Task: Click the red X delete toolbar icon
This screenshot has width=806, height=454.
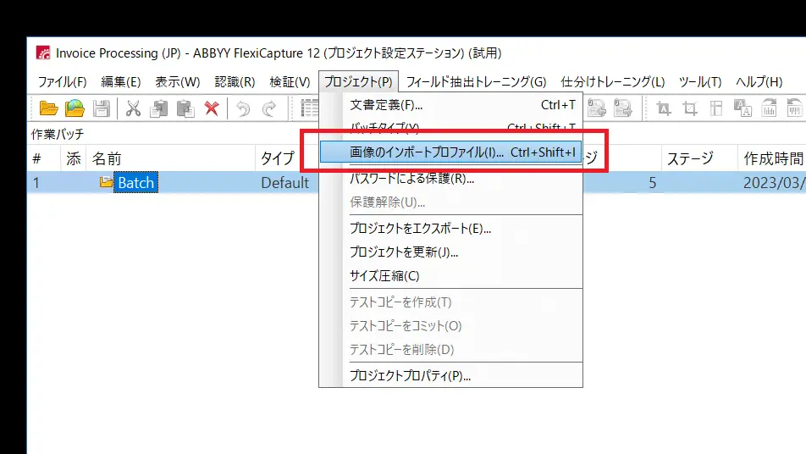Action: pos(212,108)
